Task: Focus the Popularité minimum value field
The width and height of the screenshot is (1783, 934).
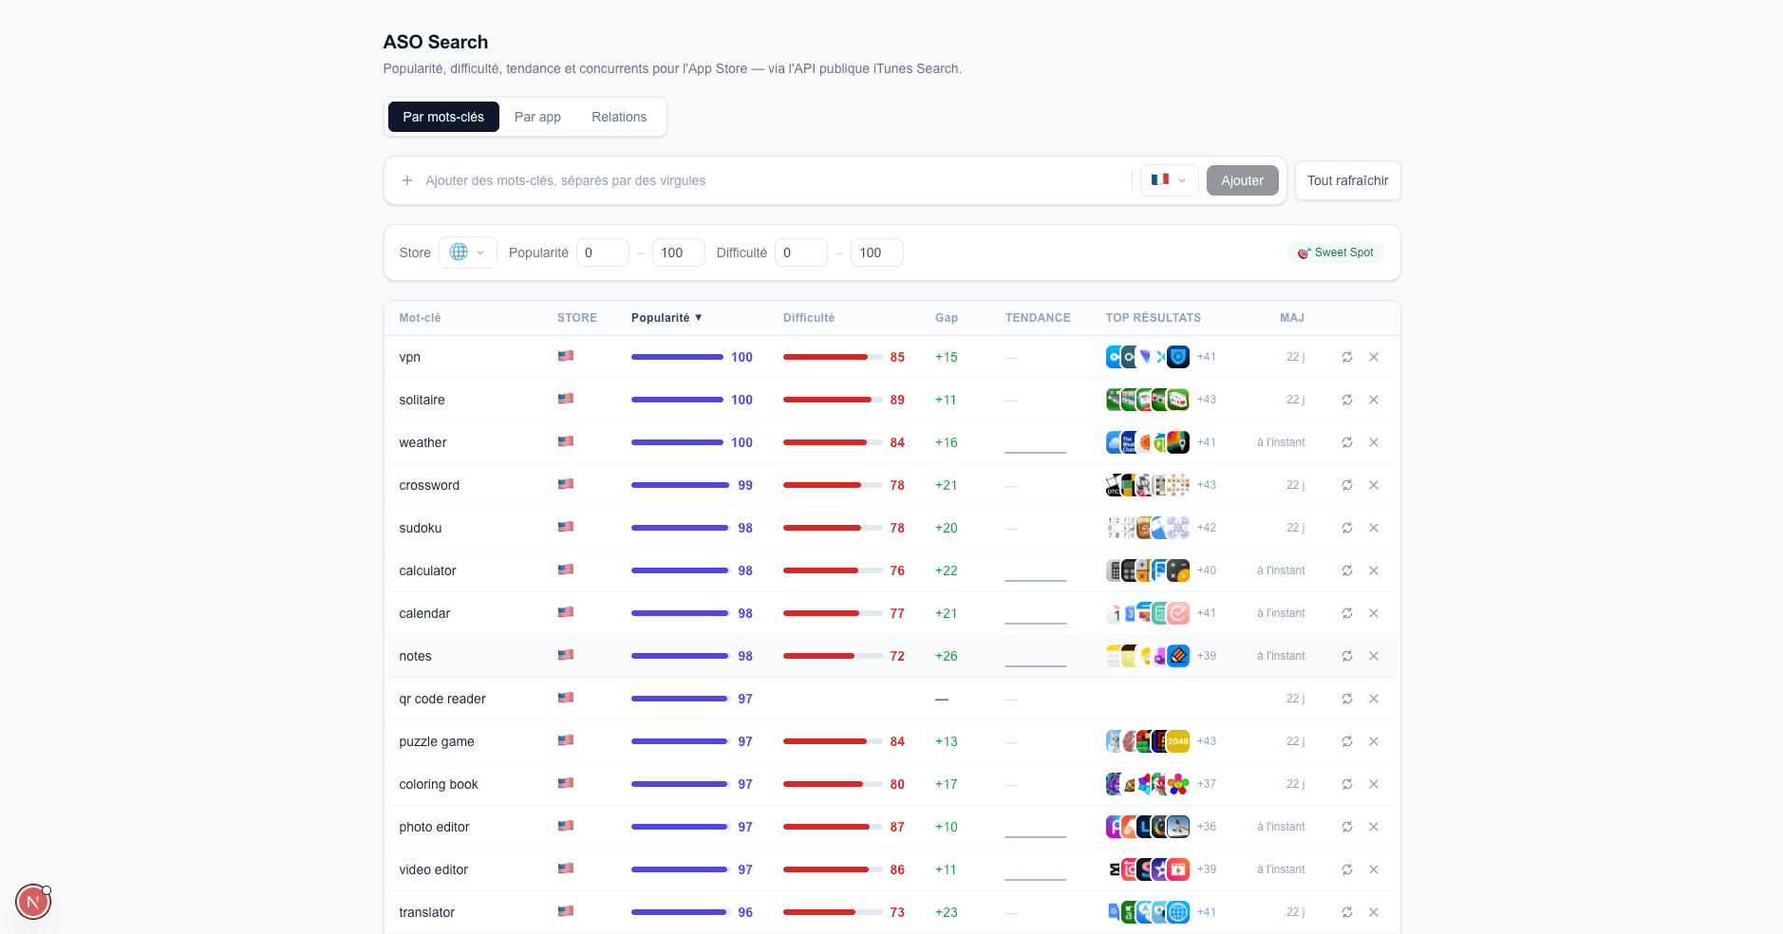Action: [602, 252]
